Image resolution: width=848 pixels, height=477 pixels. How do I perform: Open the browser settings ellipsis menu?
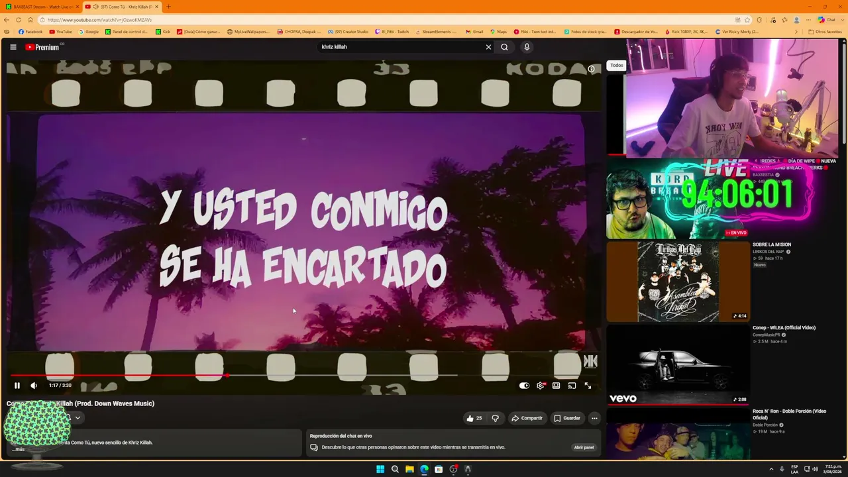pyautogui.click(x=808, y=20)
